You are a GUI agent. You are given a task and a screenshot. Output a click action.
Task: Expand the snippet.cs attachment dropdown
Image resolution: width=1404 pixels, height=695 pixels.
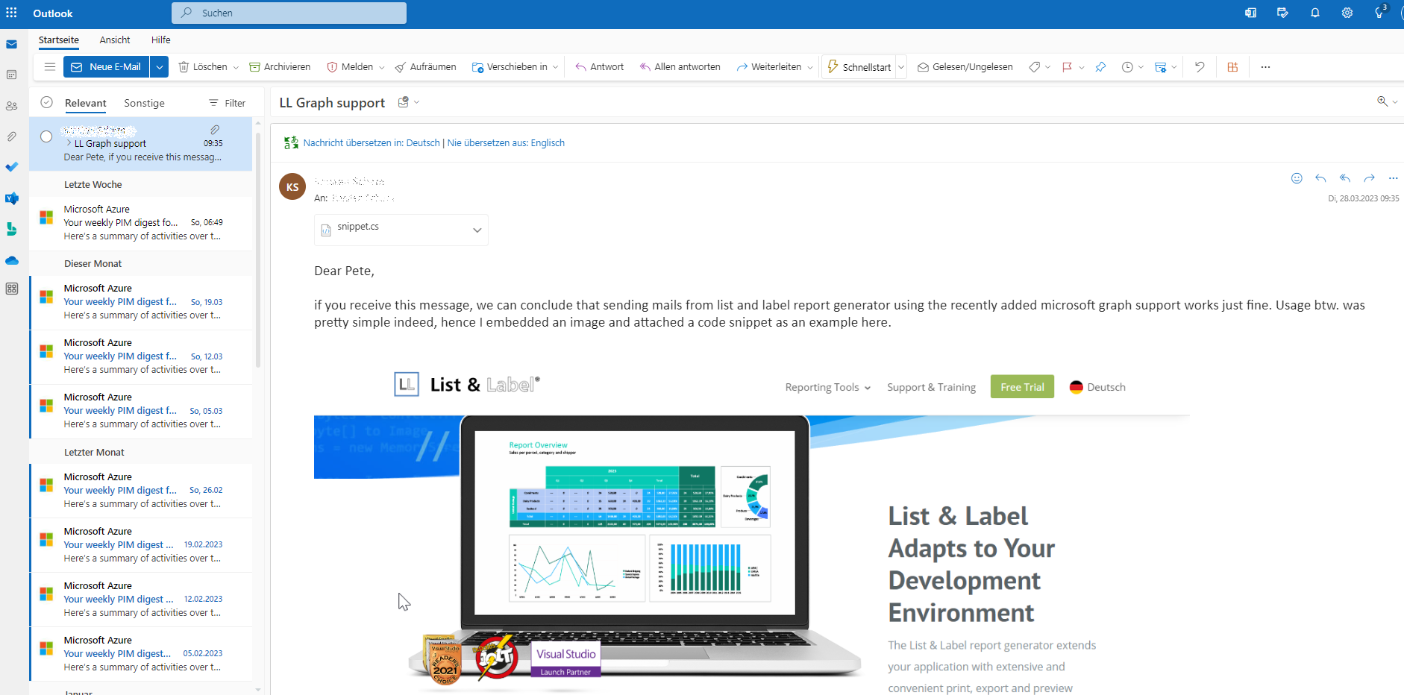[x=477, y=230]
